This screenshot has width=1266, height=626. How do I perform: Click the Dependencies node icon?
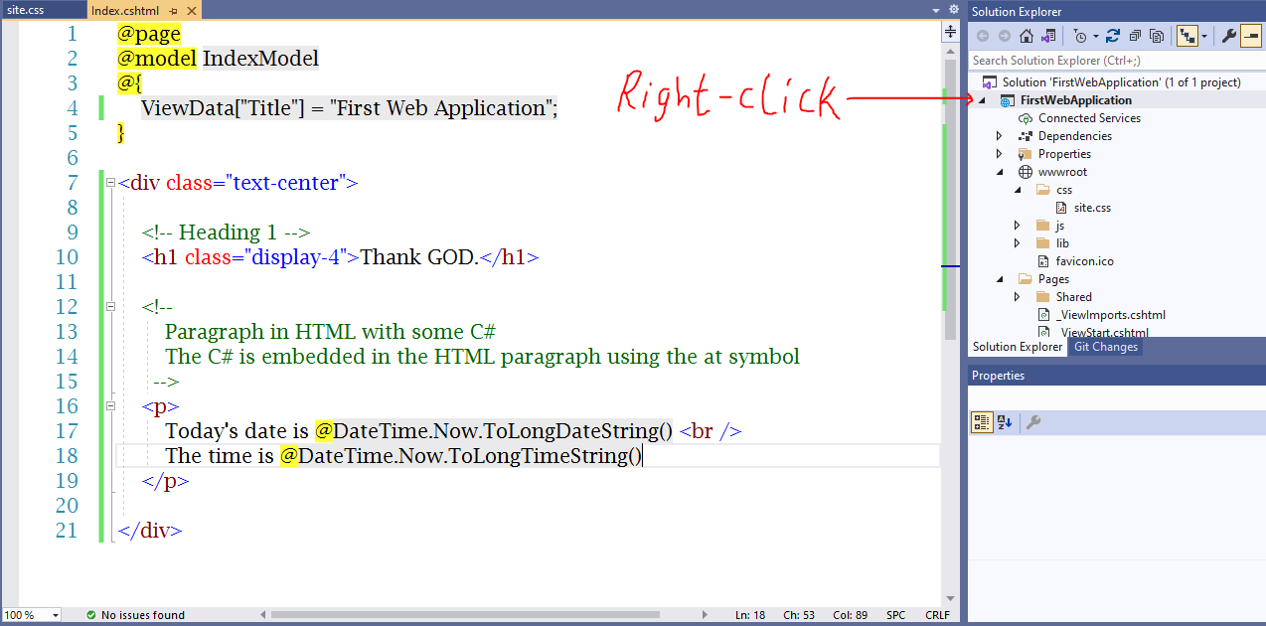[x=1026, y=136]
